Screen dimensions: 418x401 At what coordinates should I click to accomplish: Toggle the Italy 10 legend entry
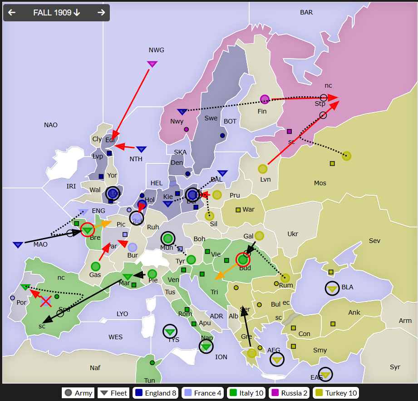point(246,393)
